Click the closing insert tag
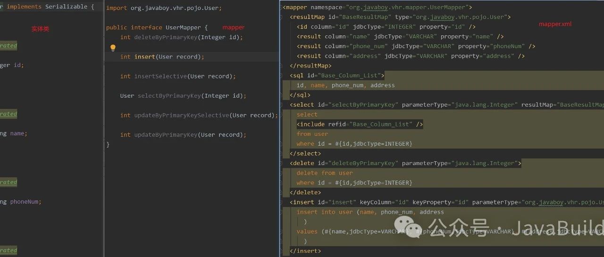This screenshot has width=604, height=257. 305,251
